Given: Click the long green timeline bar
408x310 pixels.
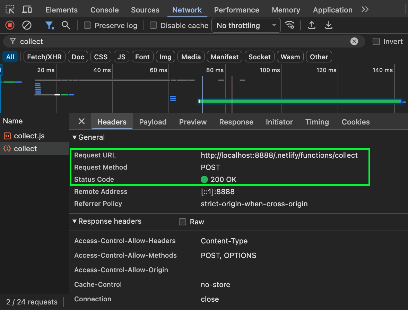Looking at the screenshot, I should pyautogui.click(x=300, y=101).
